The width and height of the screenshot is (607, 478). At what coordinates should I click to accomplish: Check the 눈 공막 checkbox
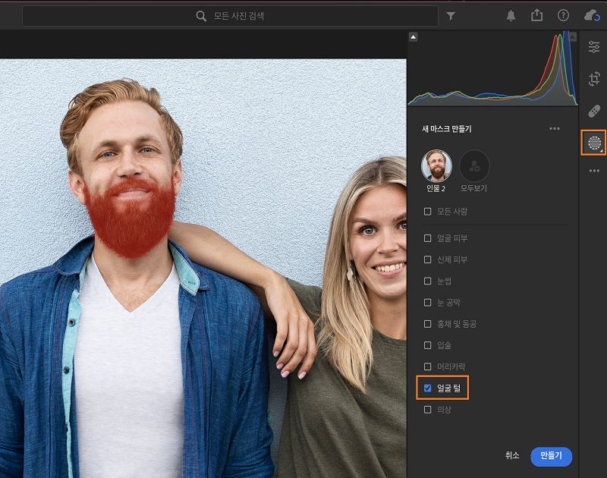click(x=427, y=302)
